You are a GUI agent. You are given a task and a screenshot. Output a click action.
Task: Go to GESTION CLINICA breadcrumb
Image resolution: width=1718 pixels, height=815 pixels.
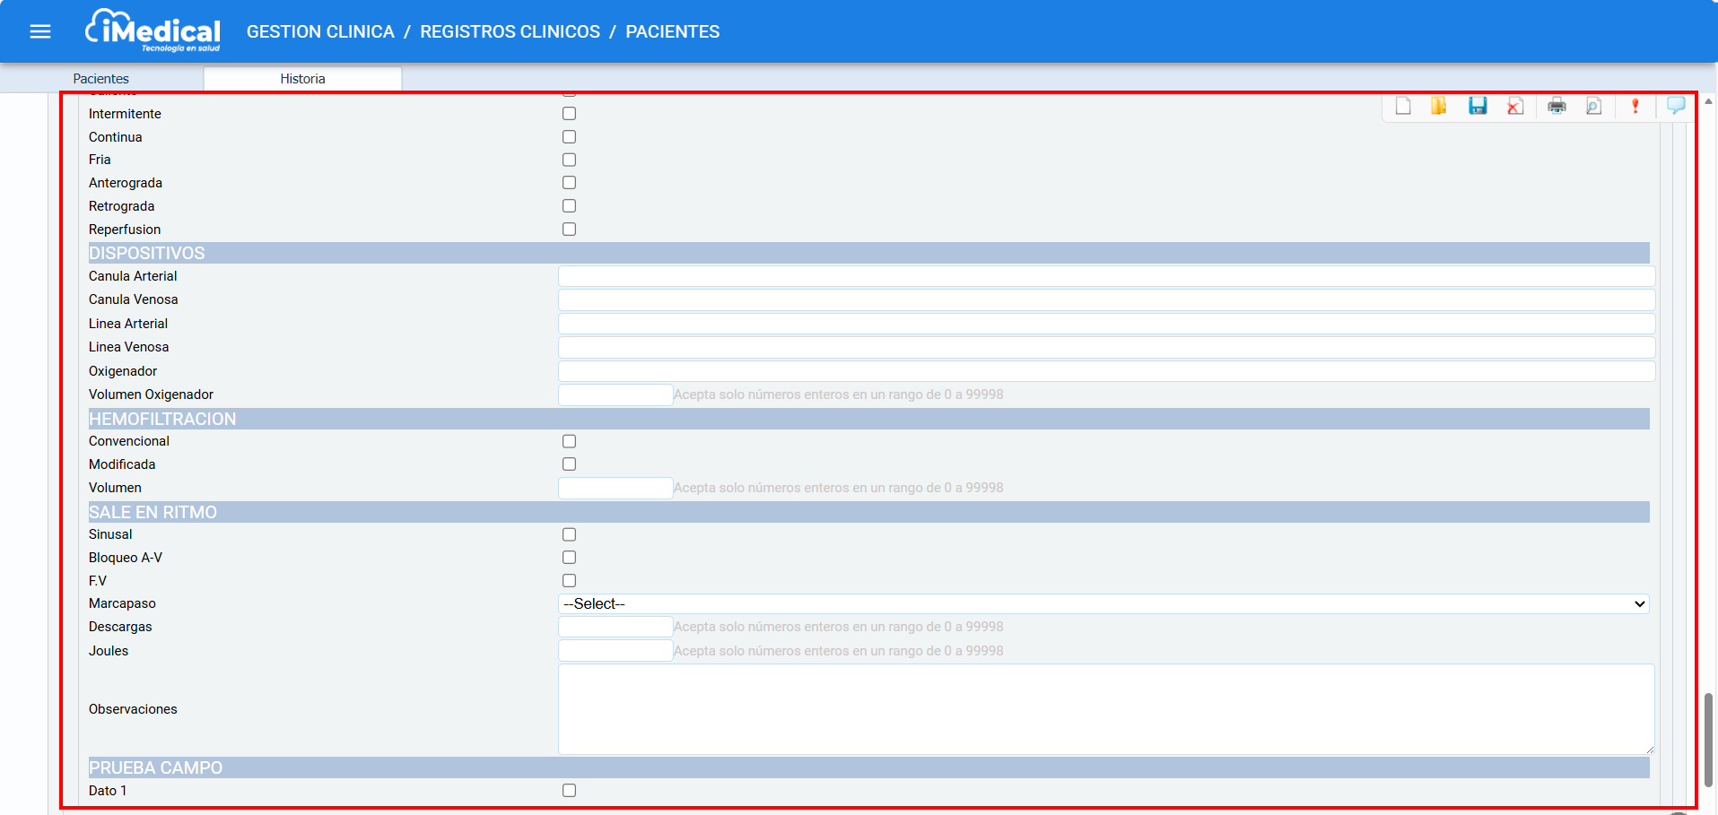[320, 31]
